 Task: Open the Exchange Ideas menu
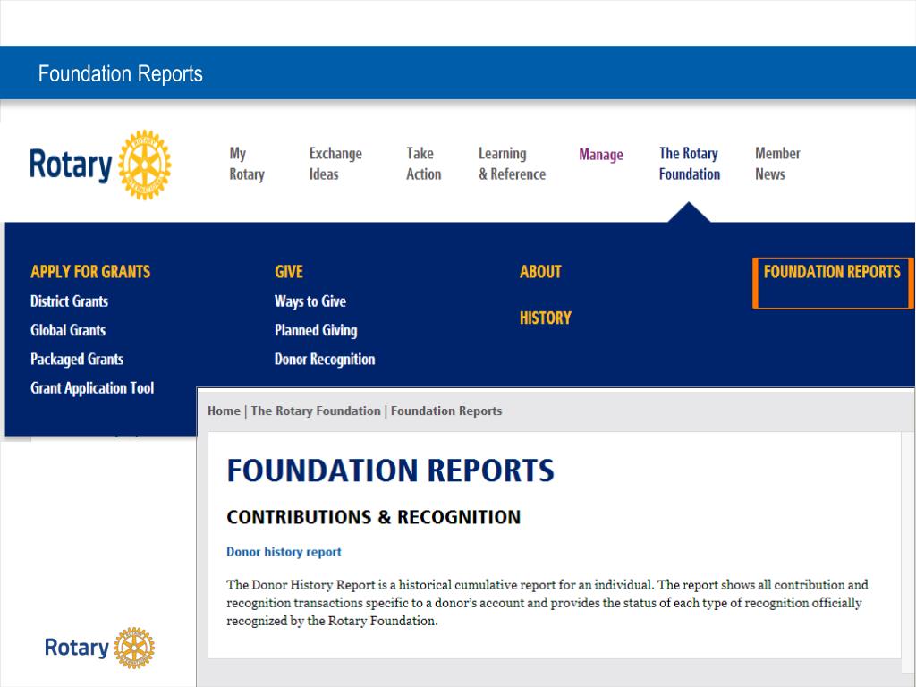(x=335, y=165)
